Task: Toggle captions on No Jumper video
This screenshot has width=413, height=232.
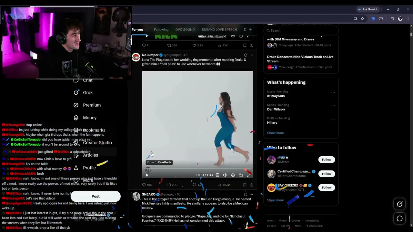Action: [x=217, y=175]
